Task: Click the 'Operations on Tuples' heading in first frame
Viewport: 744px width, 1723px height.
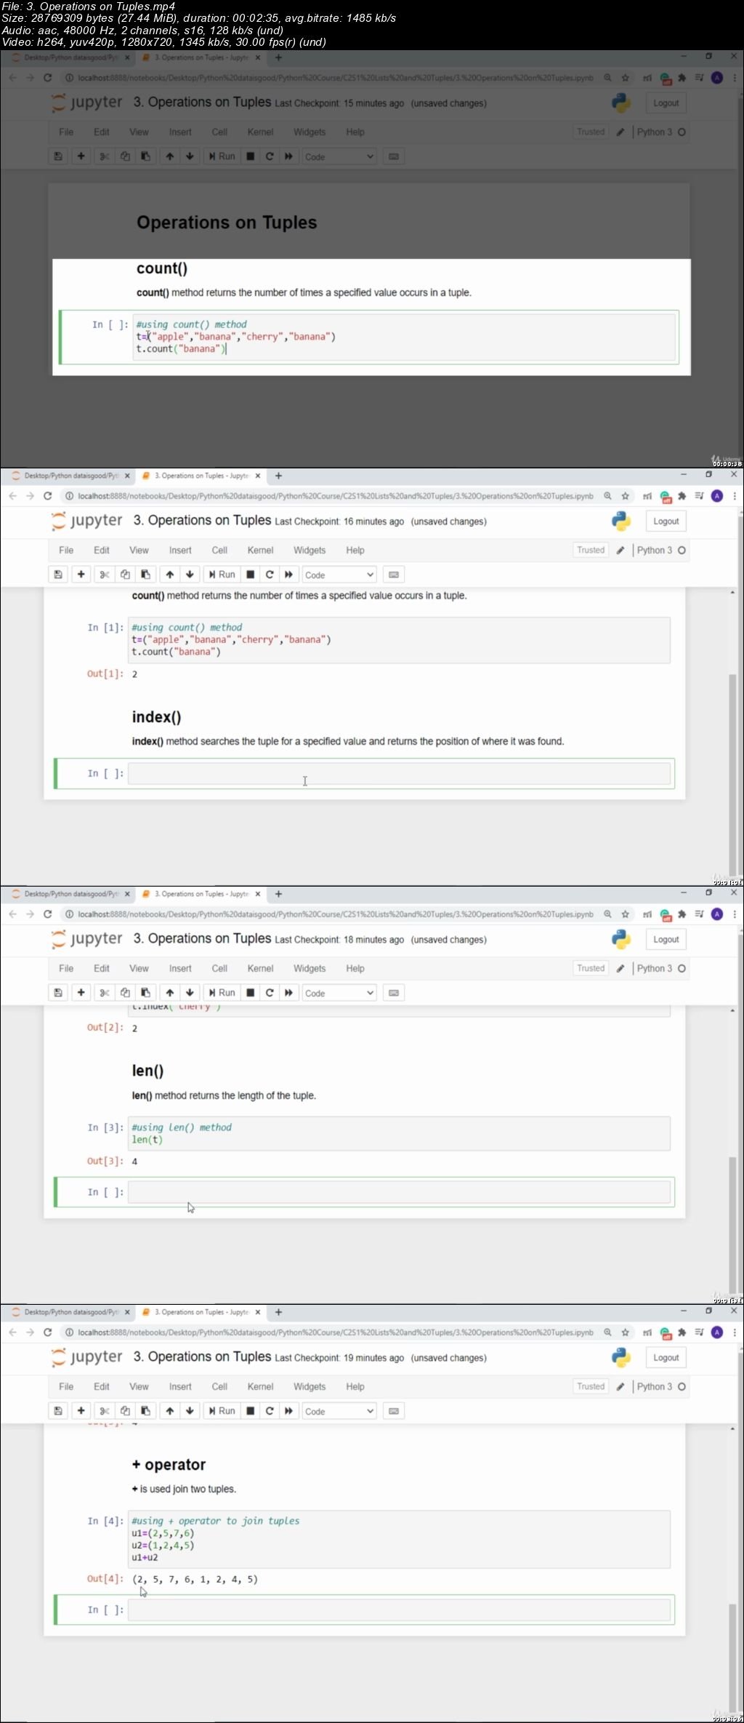Action: pos(227,223)
